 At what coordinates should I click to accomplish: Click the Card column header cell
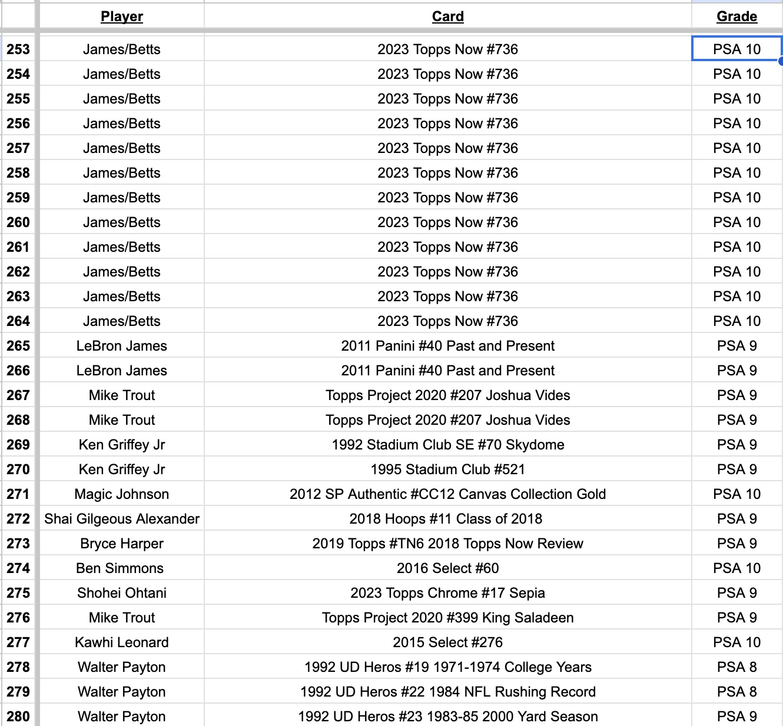[447, 16]
